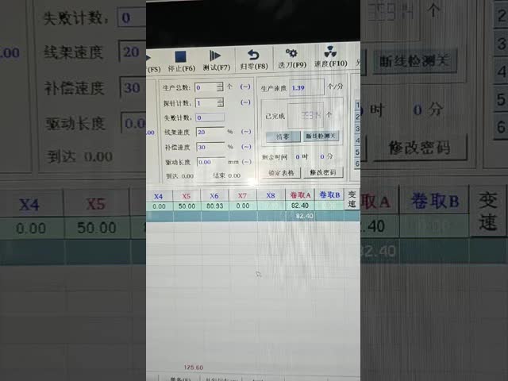Click the (~) link beside 生产总数

pos(245,87)
